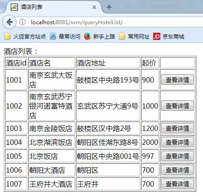This screenshot has width=203, height=196.
Task: Close the 酒店列表 tab
Action: [x=94, y=7]
